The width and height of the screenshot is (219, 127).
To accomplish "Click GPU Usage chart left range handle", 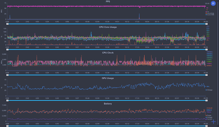I will pos(8,101).
